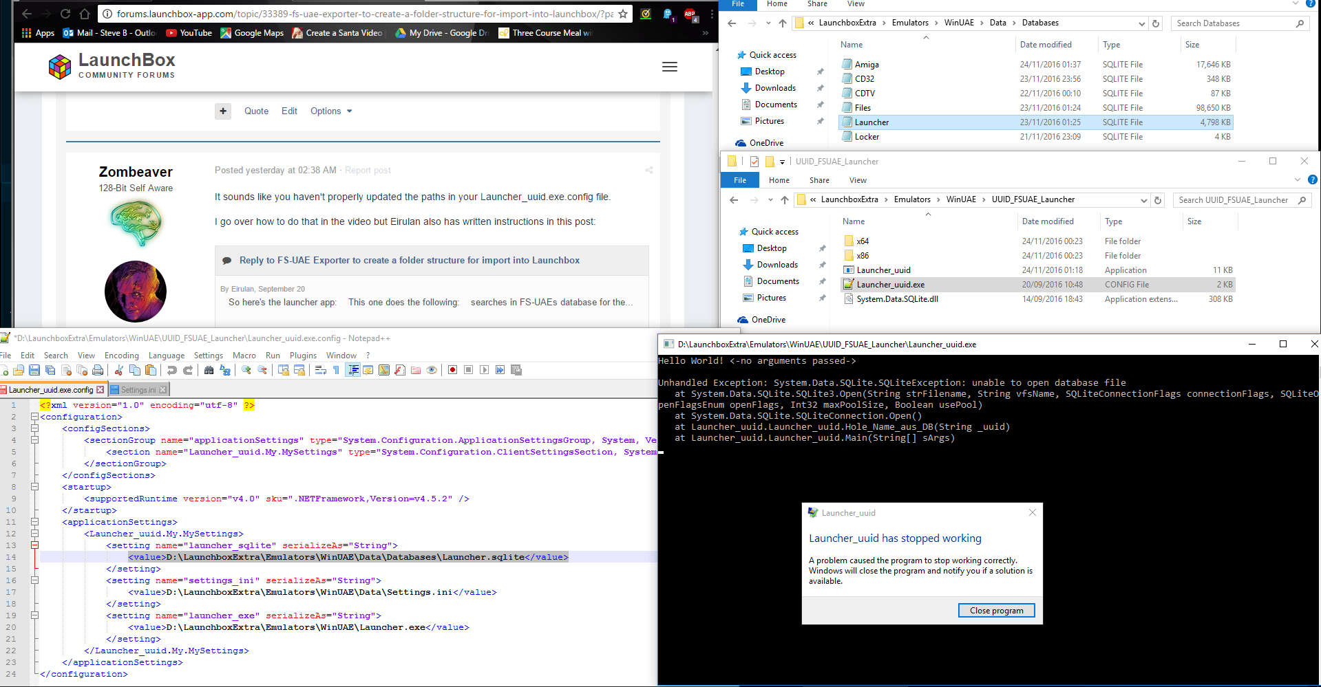
Task: Toggle show all characters pilcrow icon
Action: [336, 370]
